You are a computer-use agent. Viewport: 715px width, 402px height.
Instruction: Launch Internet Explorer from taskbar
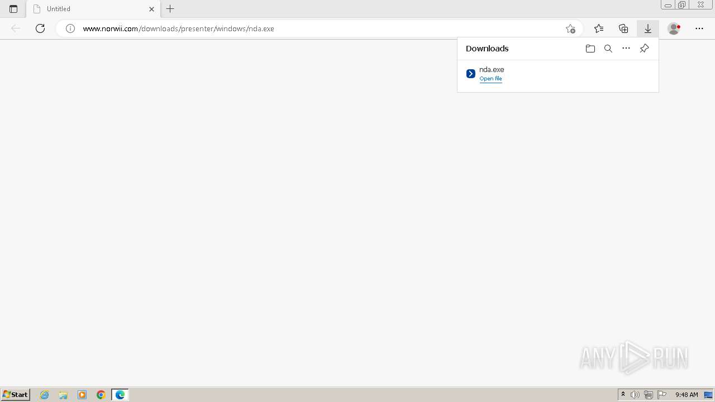click(44, 395)
